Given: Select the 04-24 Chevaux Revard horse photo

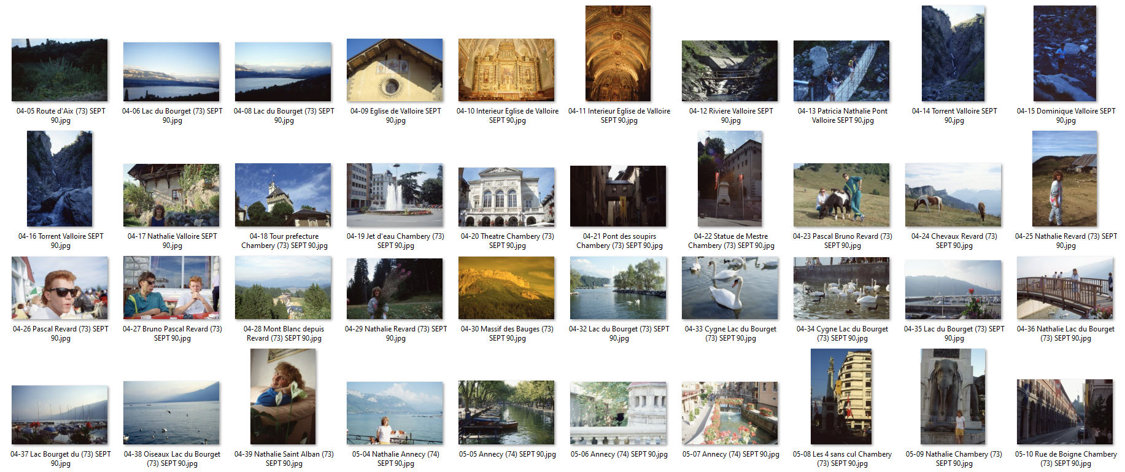Looking at the screenshot, I should (x=953, y=195).
